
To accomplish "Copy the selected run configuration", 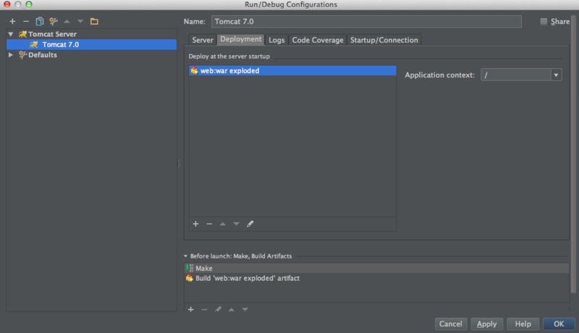I will coord(40,22).
